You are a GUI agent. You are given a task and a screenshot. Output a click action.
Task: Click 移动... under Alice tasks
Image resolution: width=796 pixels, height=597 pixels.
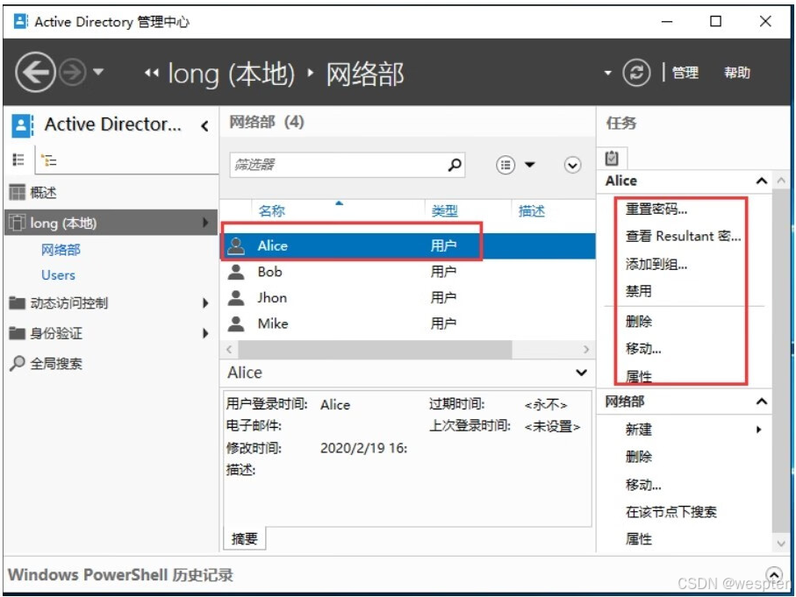pos(643,349)
